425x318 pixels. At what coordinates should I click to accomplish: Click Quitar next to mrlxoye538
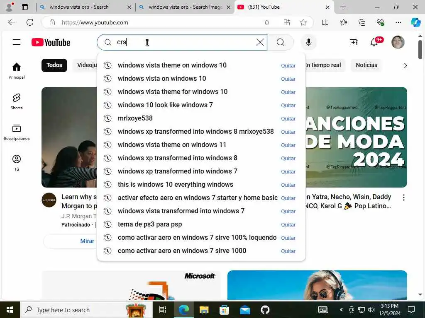tap(288, 118)
